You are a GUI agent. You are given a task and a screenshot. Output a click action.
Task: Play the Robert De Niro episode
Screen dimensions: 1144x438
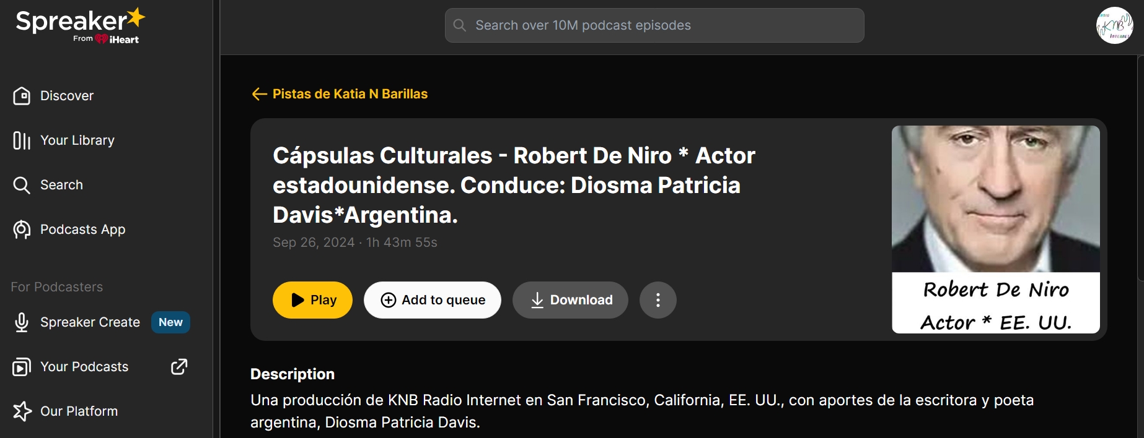(312, 300)
